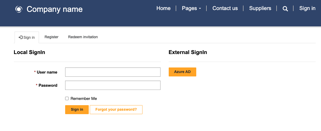
Task: Focus the User name input field
Action: pos(113,72)
